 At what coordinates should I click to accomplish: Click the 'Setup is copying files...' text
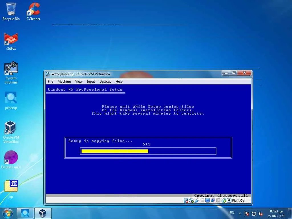point(100,141)
